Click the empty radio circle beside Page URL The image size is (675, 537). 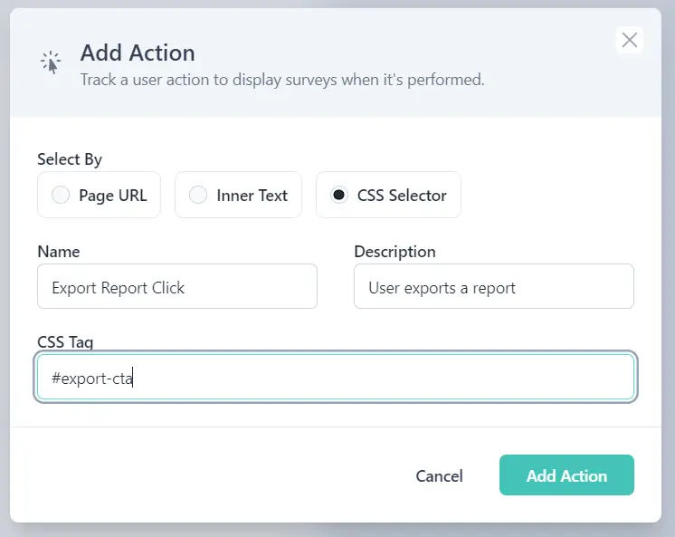pyautogui.click(x=61, y=195)
